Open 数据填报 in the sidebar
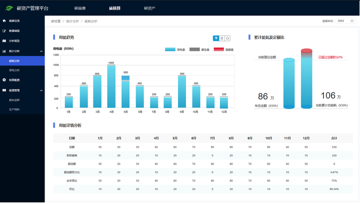 click(14, 31)
